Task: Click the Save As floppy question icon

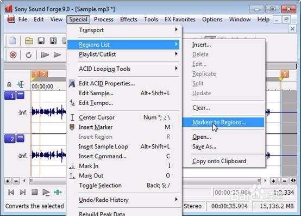Action: point(53,41)
